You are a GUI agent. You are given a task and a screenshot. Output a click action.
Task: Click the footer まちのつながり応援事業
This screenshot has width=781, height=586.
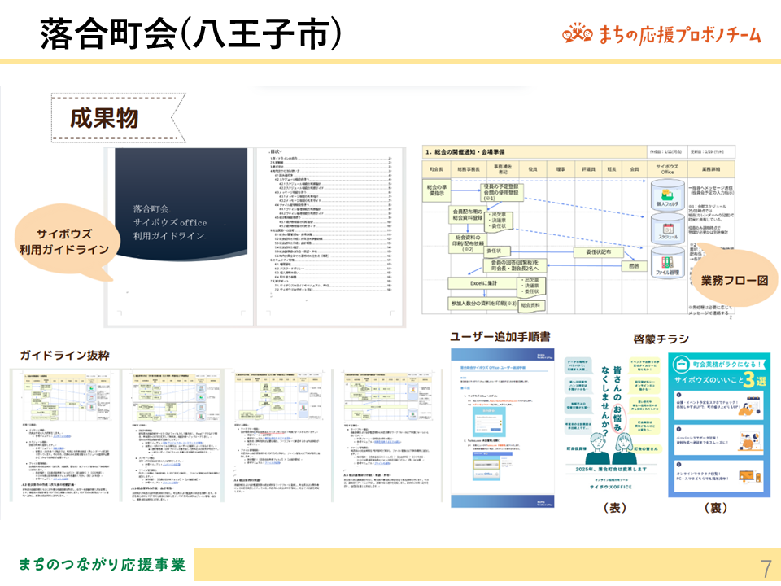pos(103,564)
